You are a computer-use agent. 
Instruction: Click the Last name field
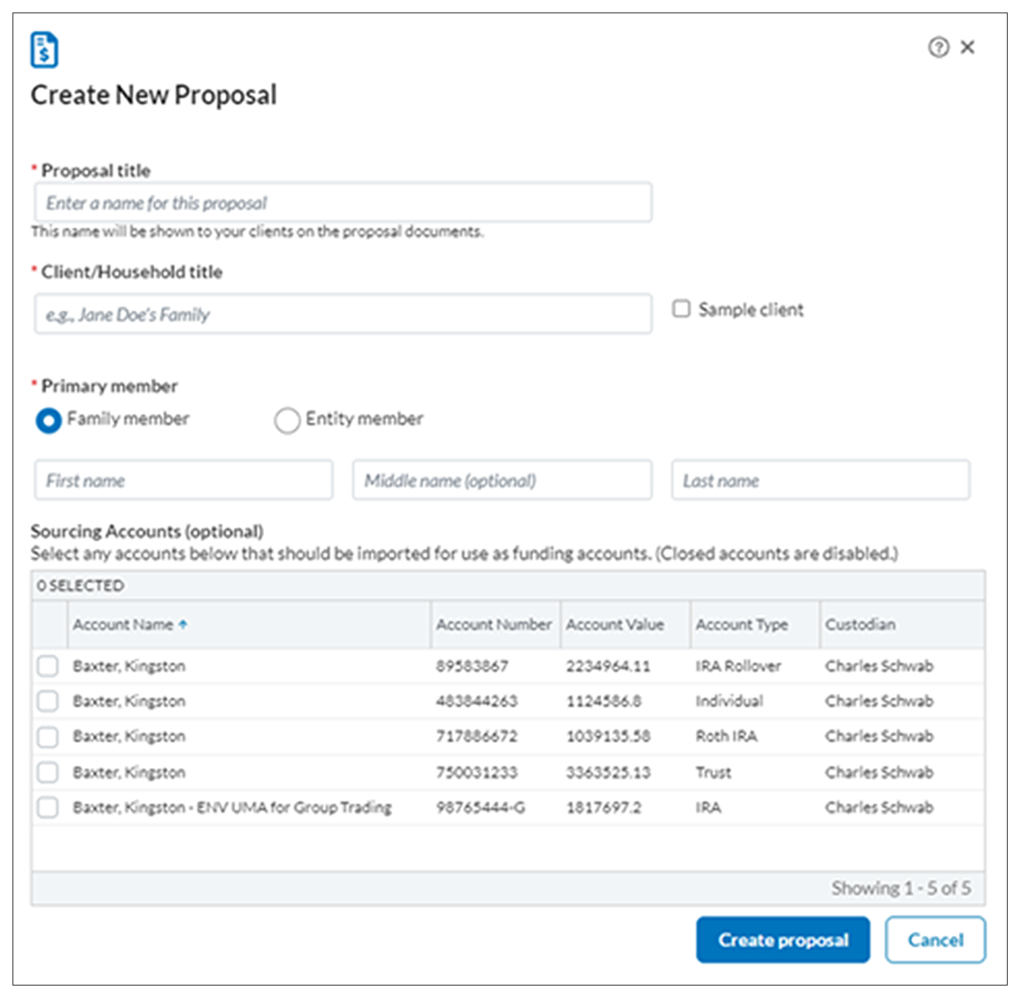click(x=820, y=481)
